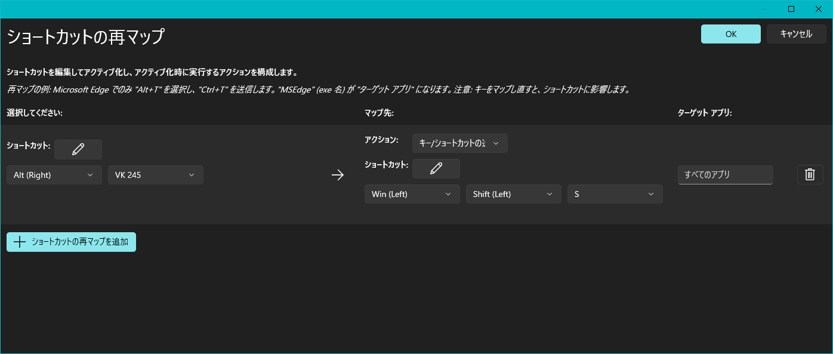Click the pencil icon under マップ先
833x354 pixels.
pos(436,168)
